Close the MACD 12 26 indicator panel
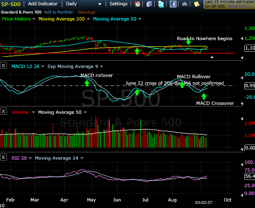Screen dimensions: 255x208 tap(4, 66)
